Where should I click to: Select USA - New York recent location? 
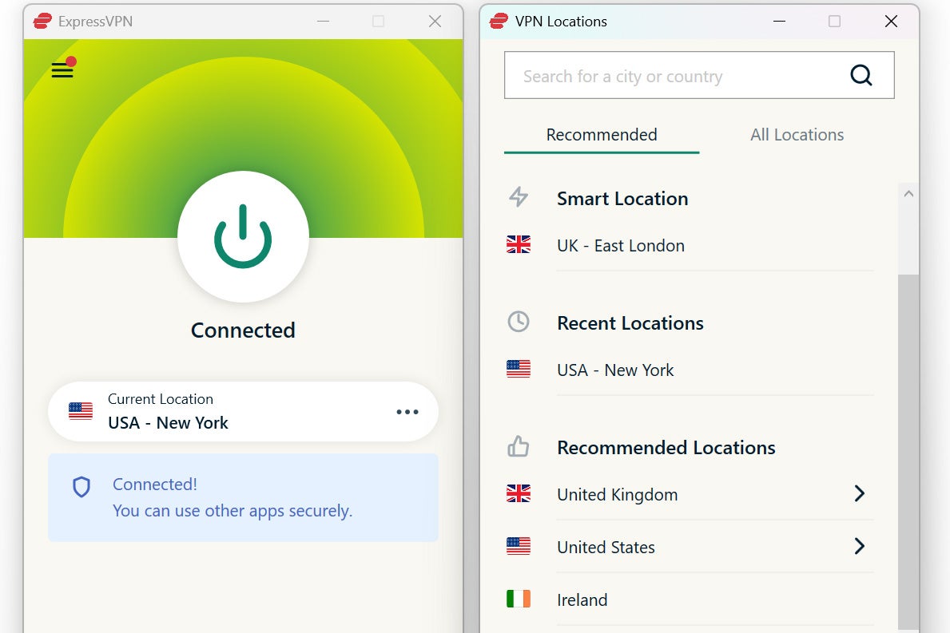(614, 370)
